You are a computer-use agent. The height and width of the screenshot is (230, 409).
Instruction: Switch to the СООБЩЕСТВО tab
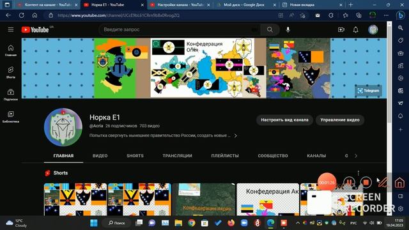point(273,156)
